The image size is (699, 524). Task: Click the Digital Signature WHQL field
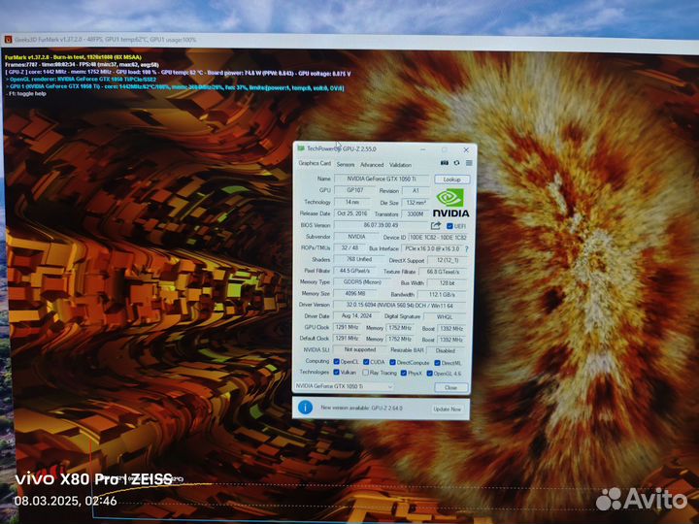[x=445, y=317]
